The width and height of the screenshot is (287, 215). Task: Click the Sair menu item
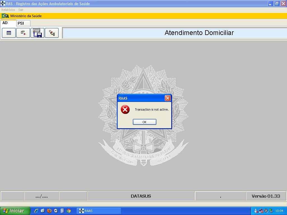coord(21,10)
